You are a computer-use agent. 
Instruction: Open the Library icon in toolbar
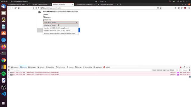point(175,8)
